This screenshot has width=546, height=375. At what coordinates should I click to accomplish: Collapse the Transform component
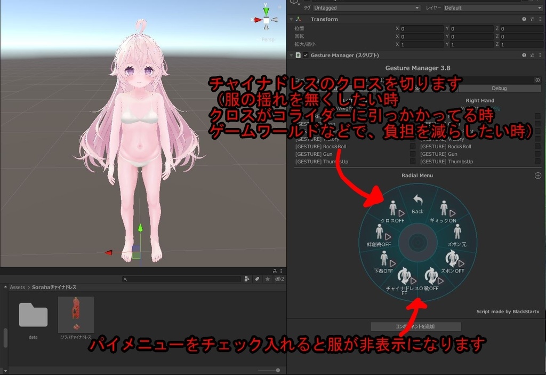click(291, 19)
